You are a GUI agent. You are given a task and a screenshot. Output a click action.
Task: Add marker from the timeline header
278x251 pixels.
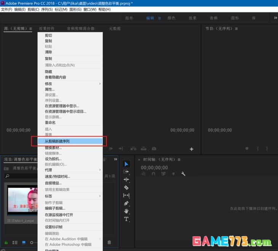coord(173,174)
